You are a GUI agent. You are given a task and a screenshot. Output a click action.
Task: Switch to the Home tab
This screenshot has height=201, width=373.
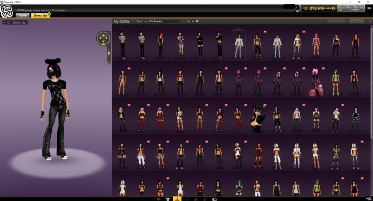(23, 15)
